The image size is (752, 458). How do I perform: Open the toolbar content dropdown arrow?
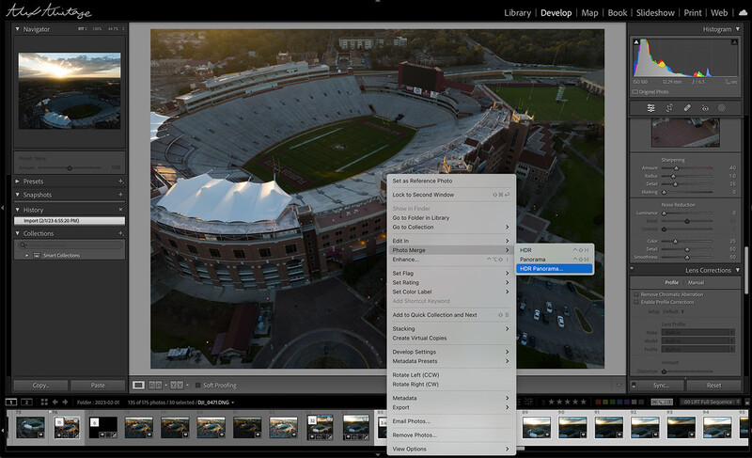point(619,385)
